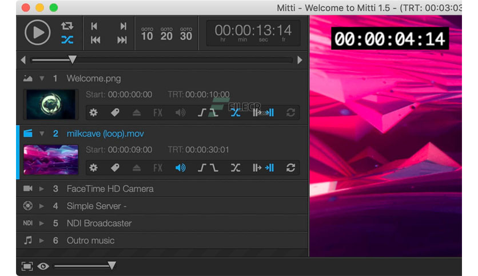Open FX for the Welcome.png cue
The width and height of the screenshot is (478, 276).
pyautogui.click(x=158, y=113)
